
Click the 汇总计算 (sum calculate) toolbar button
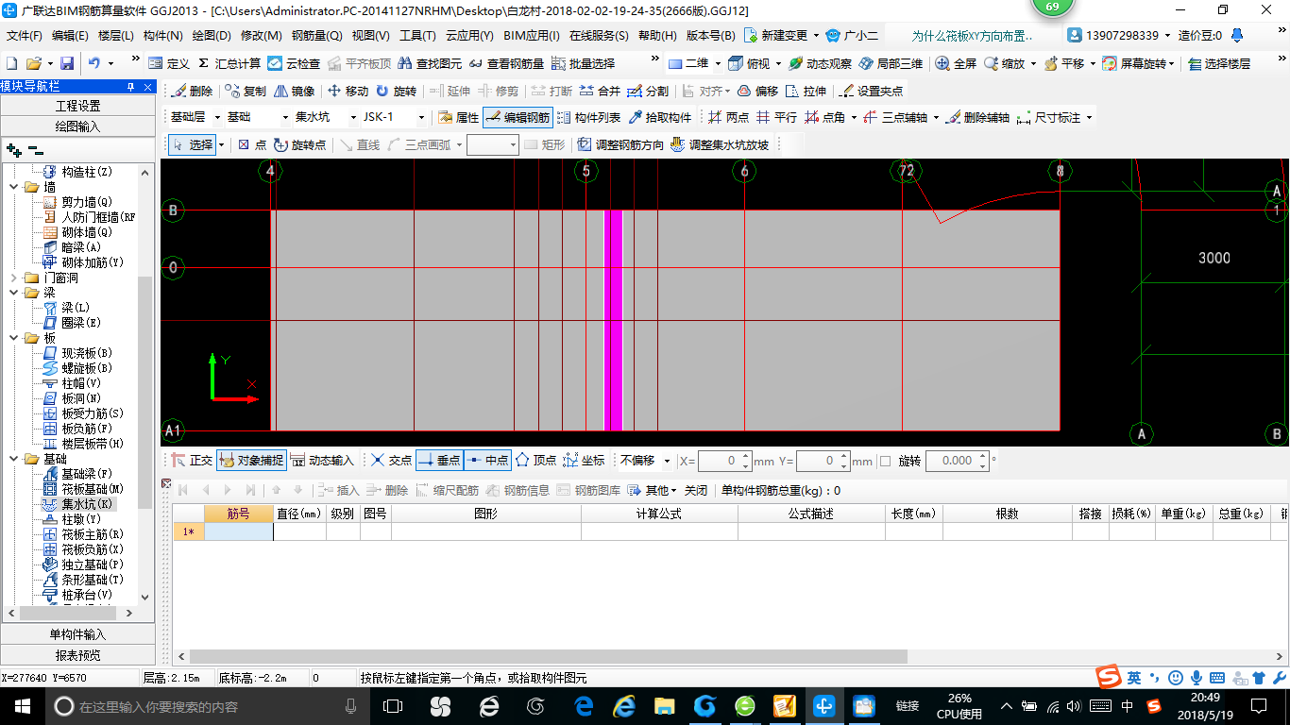(229, 63)
